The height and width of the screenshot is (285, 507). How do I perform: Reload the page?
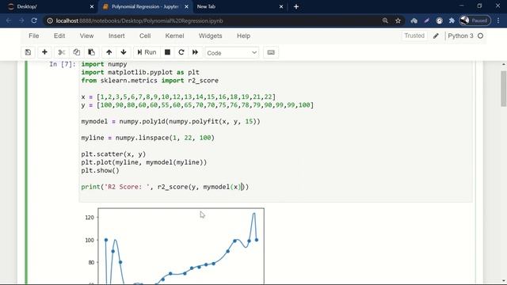(x=34, y=21)
